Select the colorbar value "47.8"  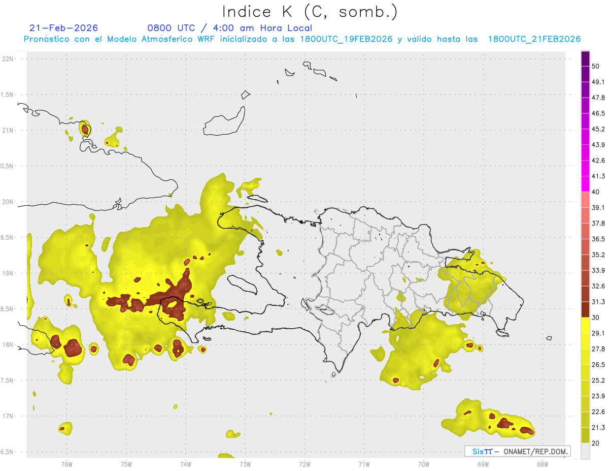coord(598,98)
